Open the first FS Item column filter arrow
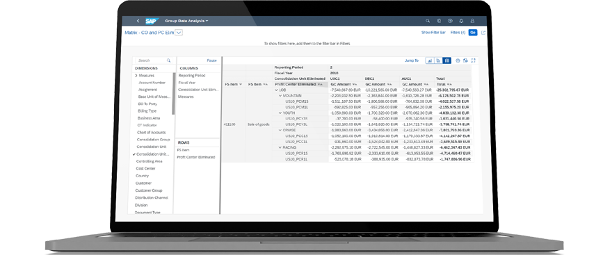The width and height of the screenshot is (603, 255). point(241,84)
